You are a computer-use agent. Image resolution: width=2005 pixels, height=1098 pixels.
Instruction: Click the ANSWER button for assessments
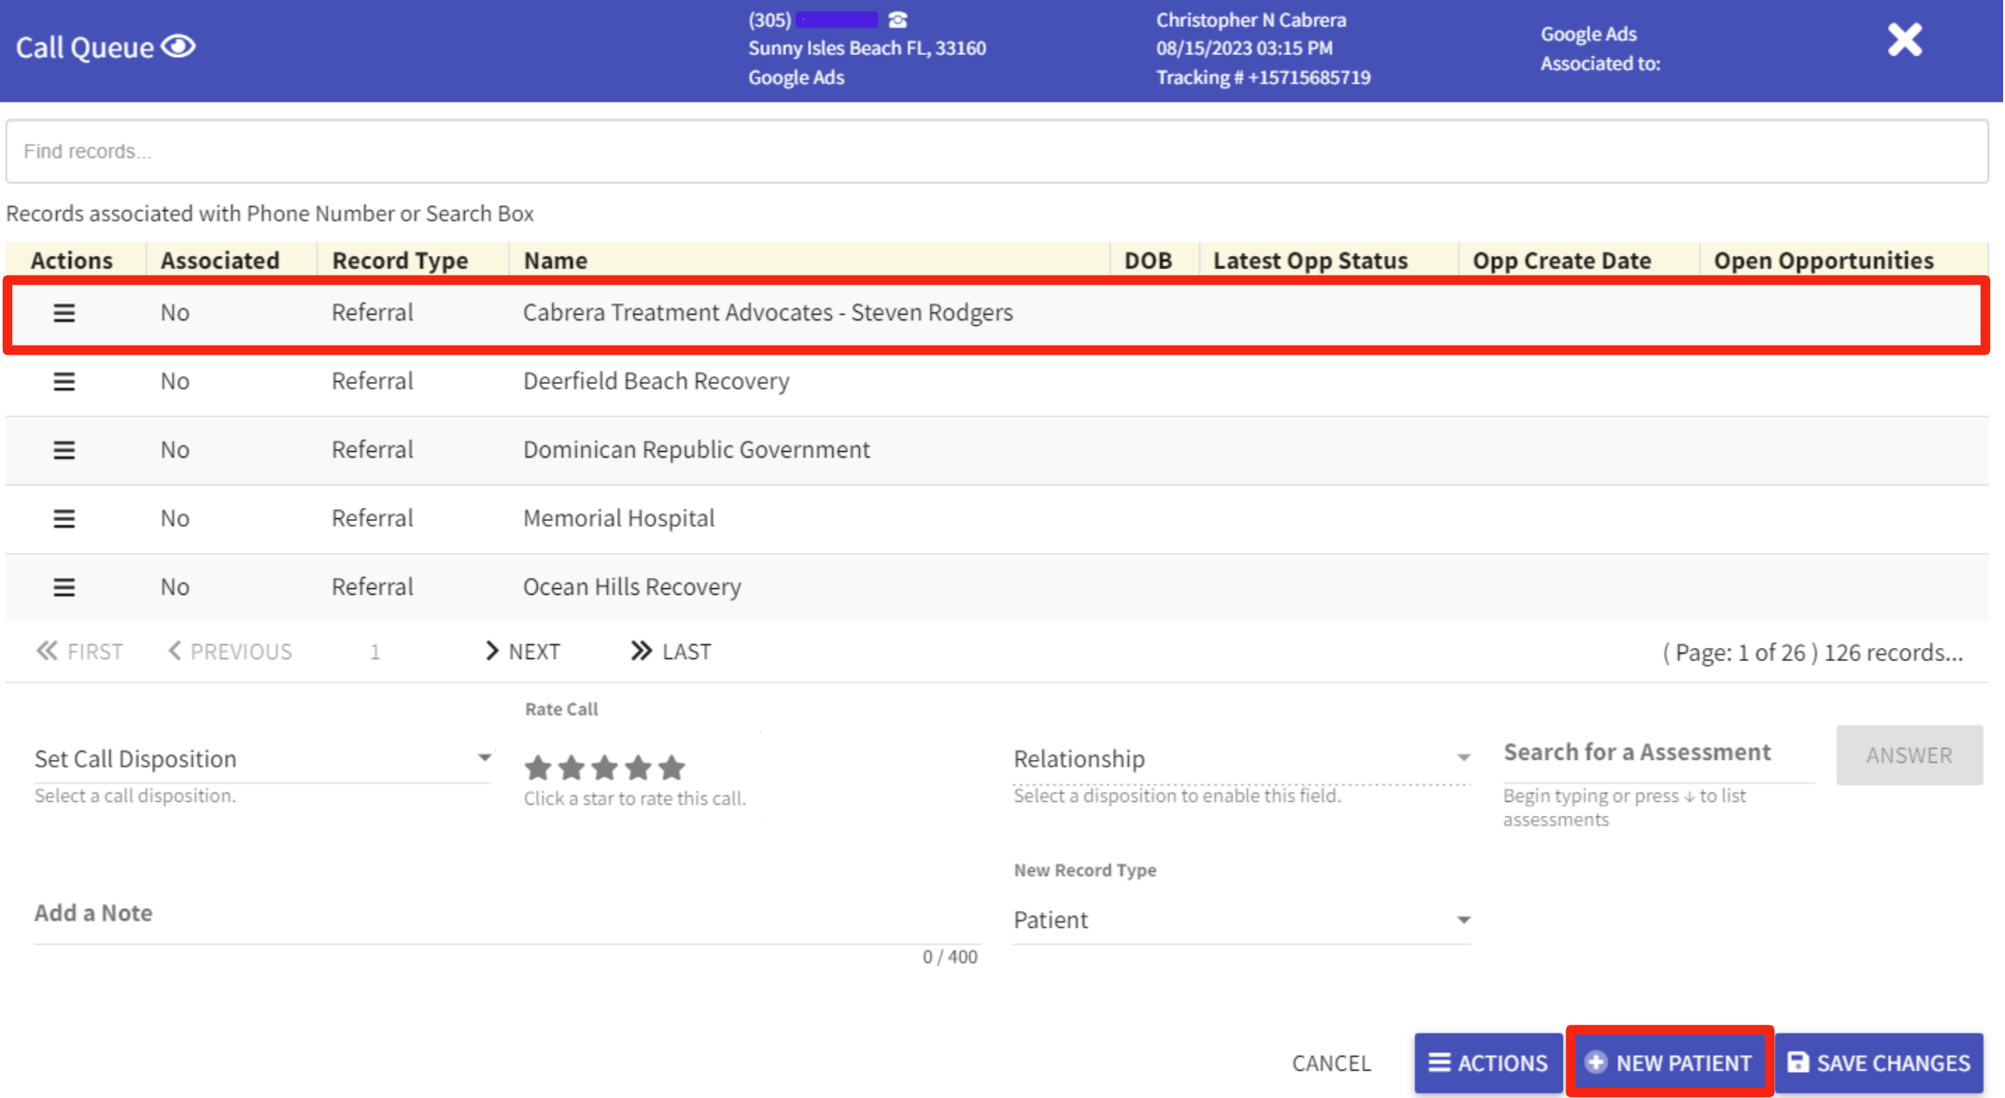[x=1909, y=754]
